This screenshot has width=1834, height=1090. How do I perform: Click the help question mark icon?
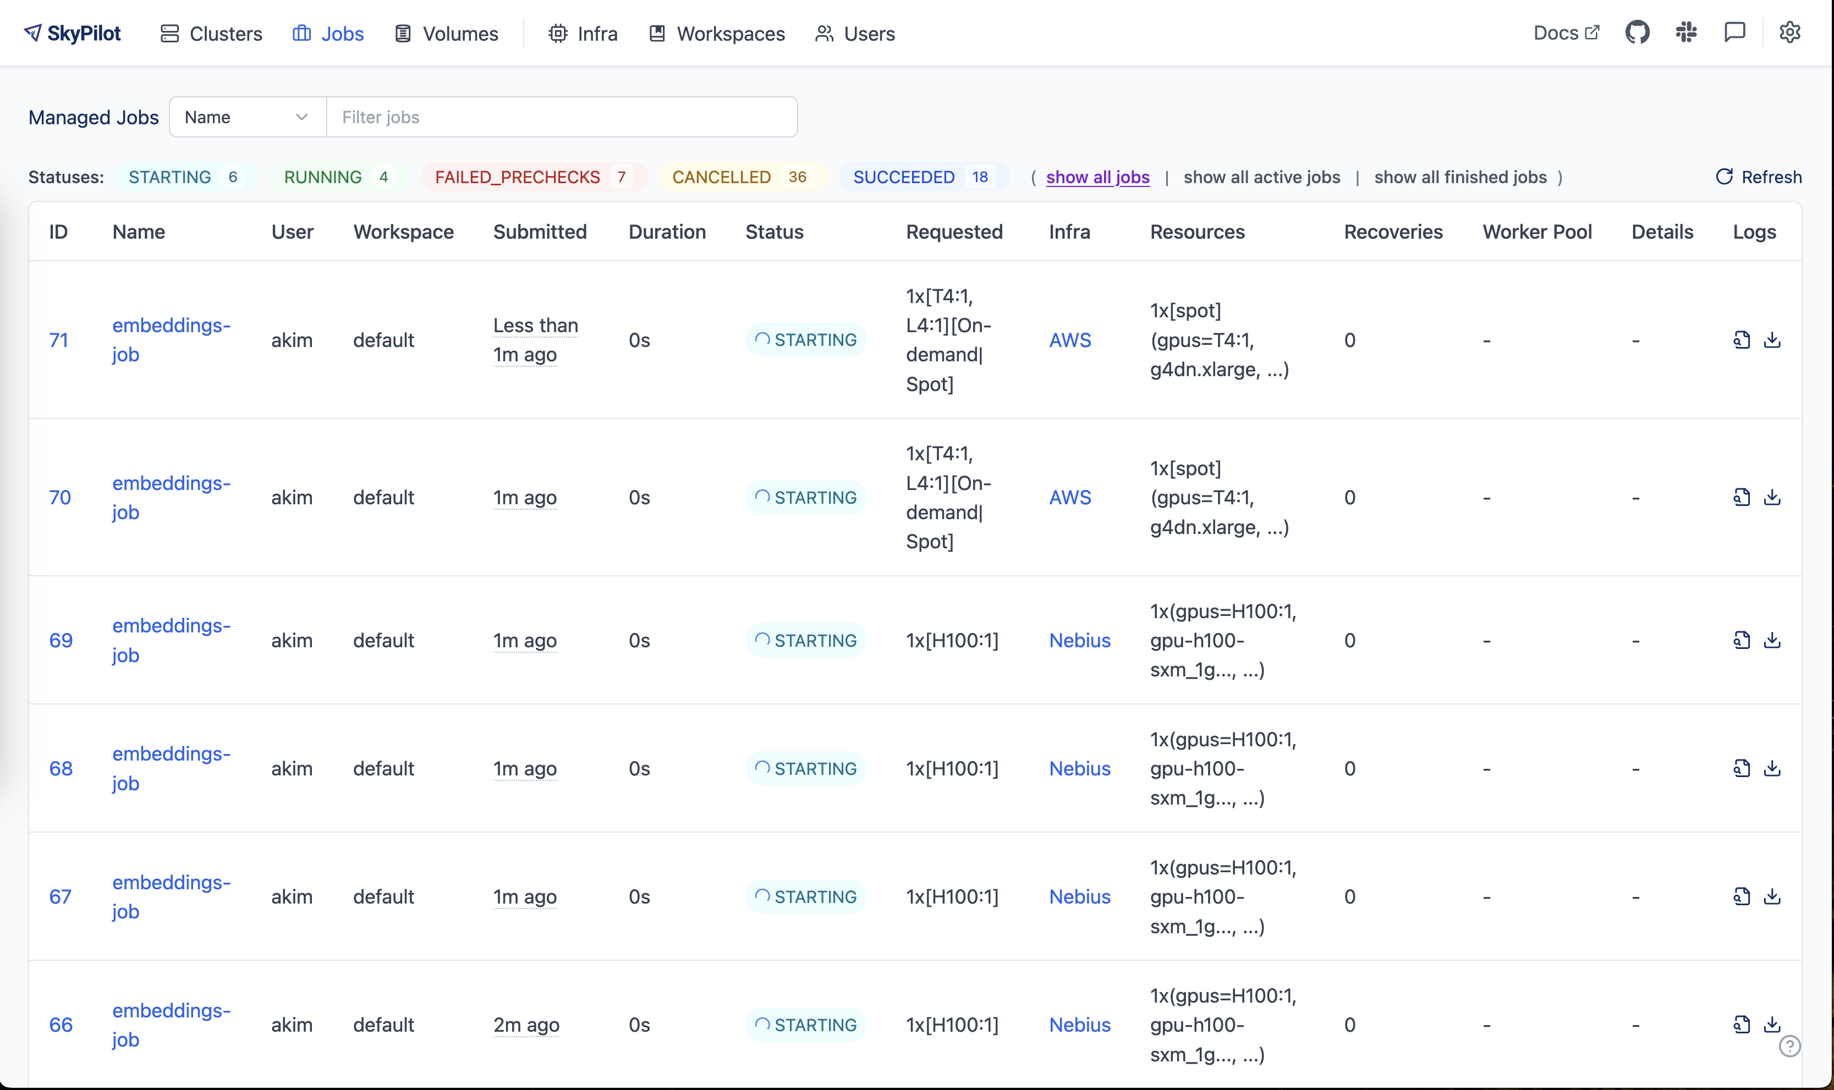[x=1789, y=1046]
